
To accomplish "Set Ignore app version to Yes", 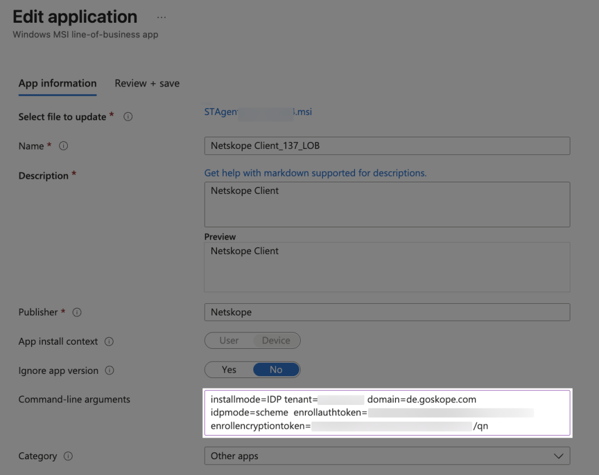I will tap(229, 370).
